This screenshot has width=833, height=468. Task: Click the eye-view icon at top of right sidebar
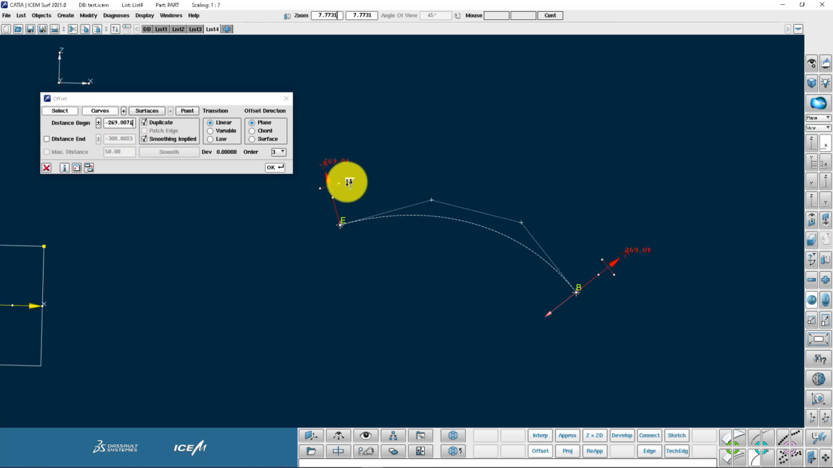click(x=811, y=63)
